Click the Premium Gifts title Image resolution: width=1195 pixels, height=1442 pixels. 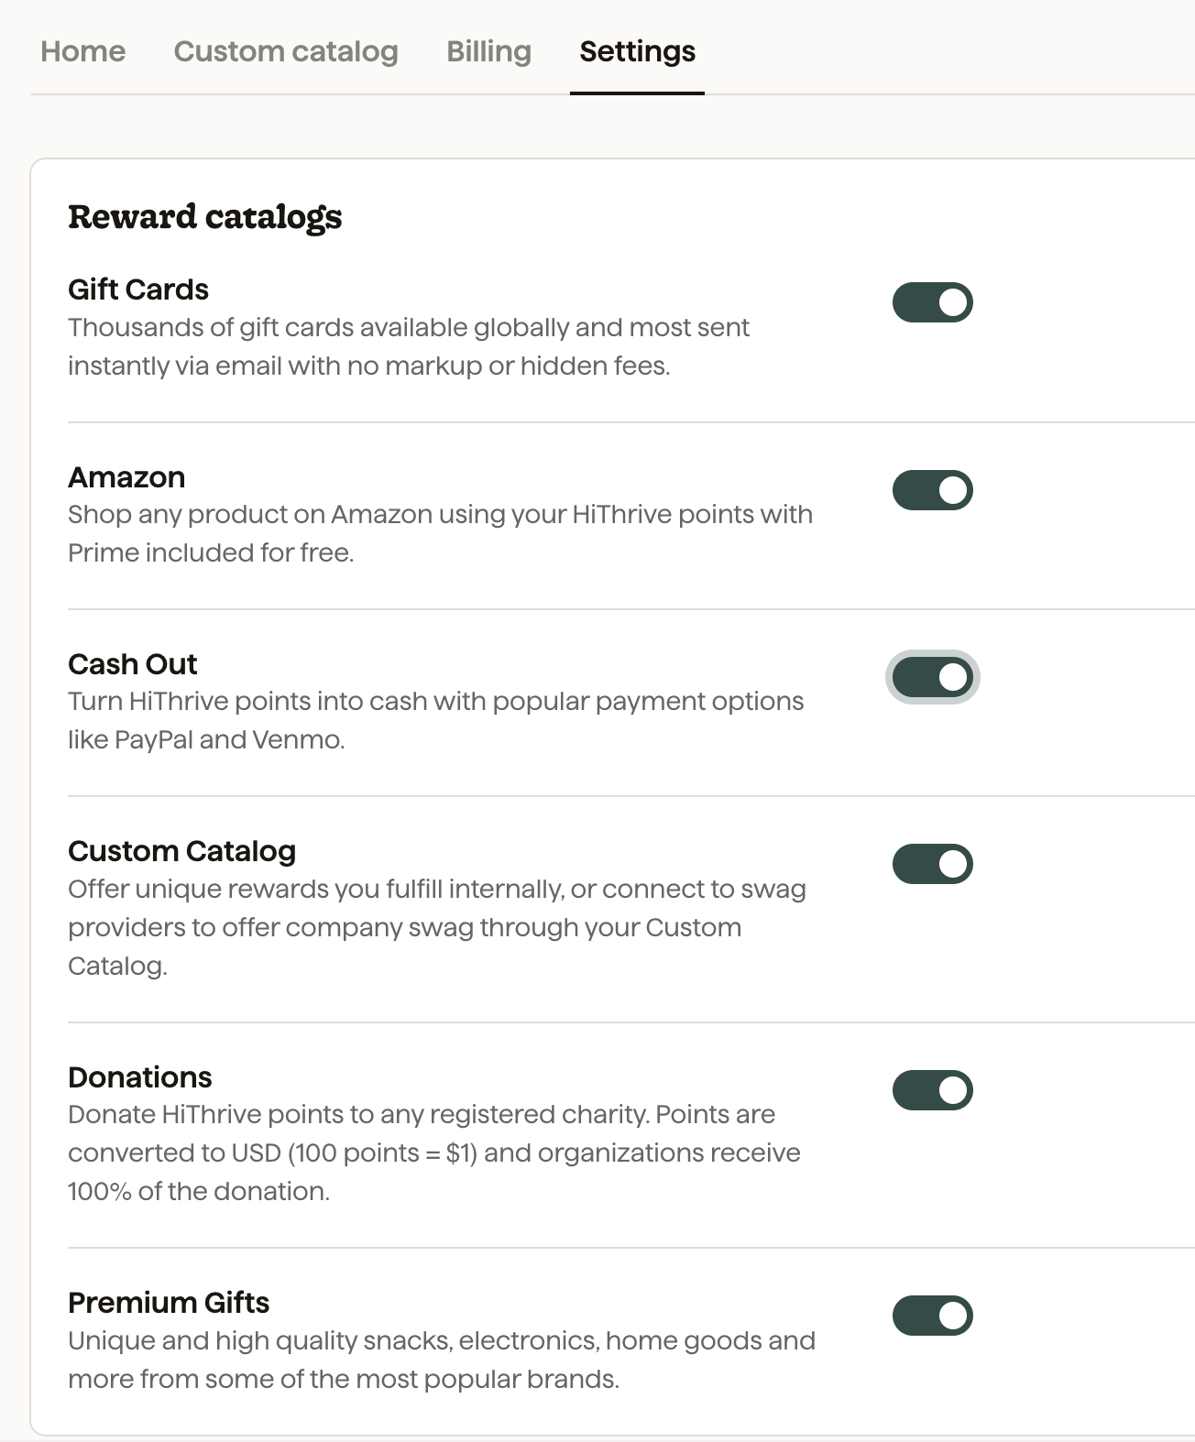[169, 1303]
